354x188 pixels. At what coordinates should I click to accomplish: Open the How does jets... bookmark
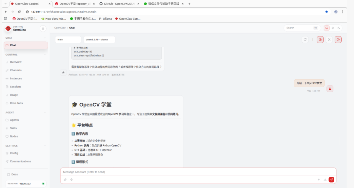(54, 19)
